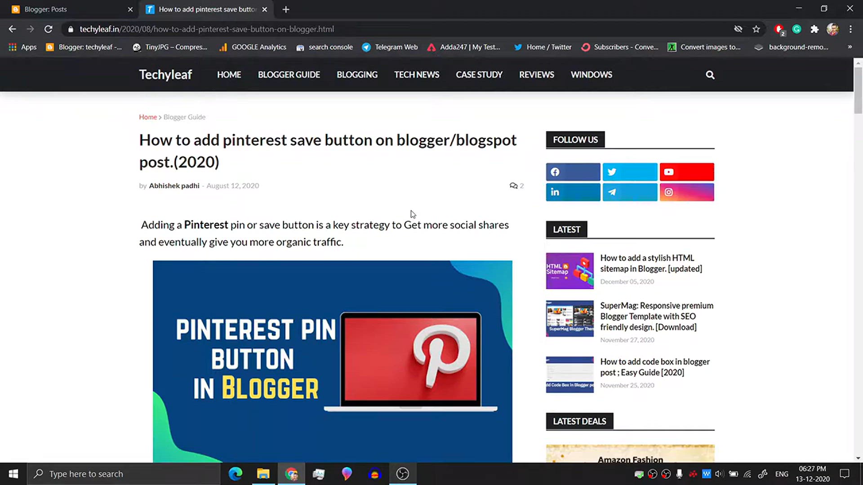This screenshot has width=863, height=485.
Task: Open the TinyJPG bookmark
Action: click(x=170, y=47)
